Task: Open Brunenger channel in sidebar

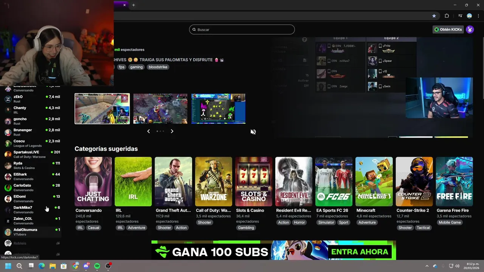Action: click(32, 132)
